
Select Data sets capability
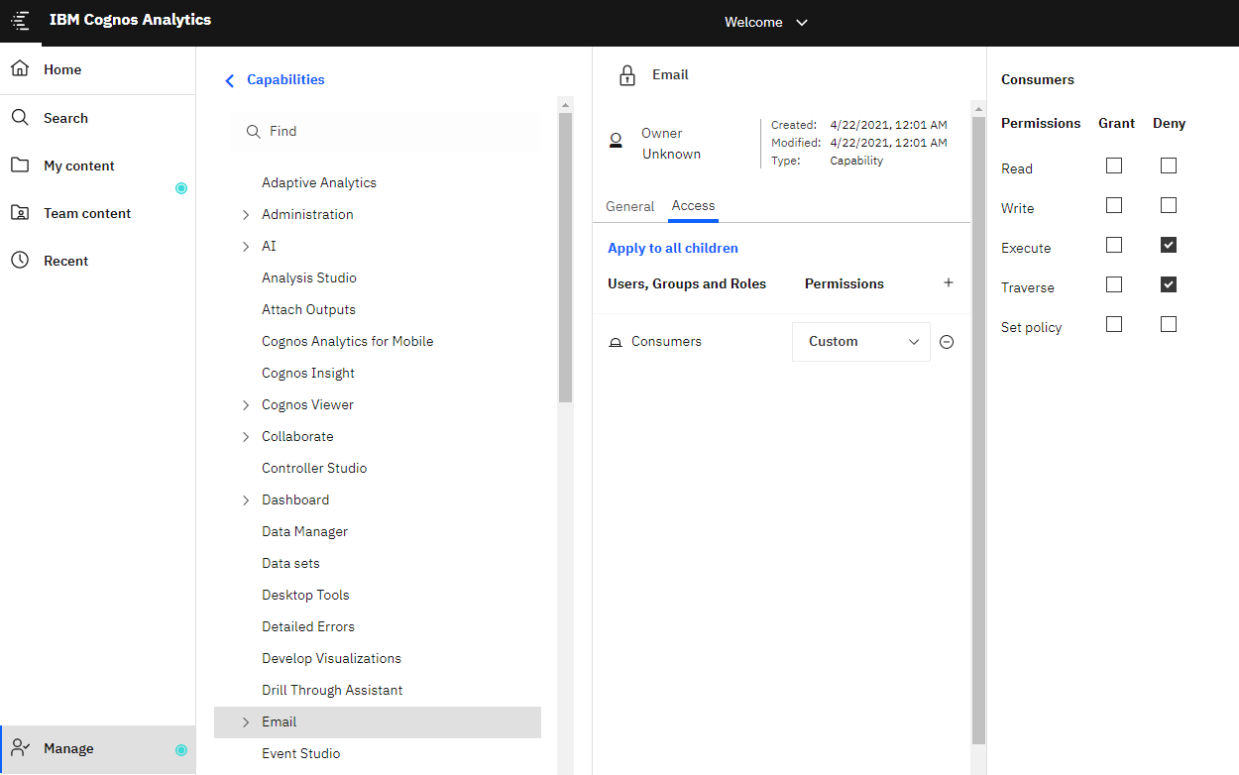[x=290, y=563]
